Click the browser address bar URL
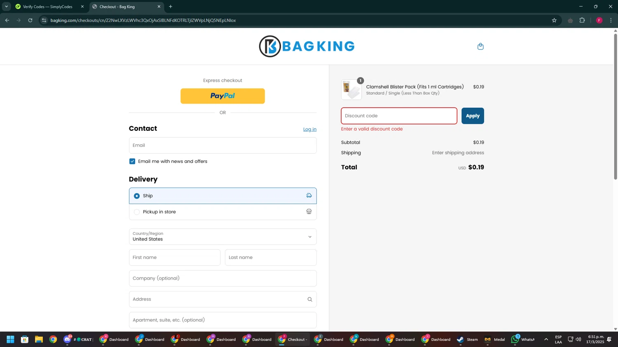618x347 pixels. pyautogui.click(x=143, y=20)
